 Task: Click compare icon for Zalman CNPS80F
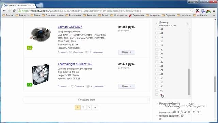coord(87,52)
